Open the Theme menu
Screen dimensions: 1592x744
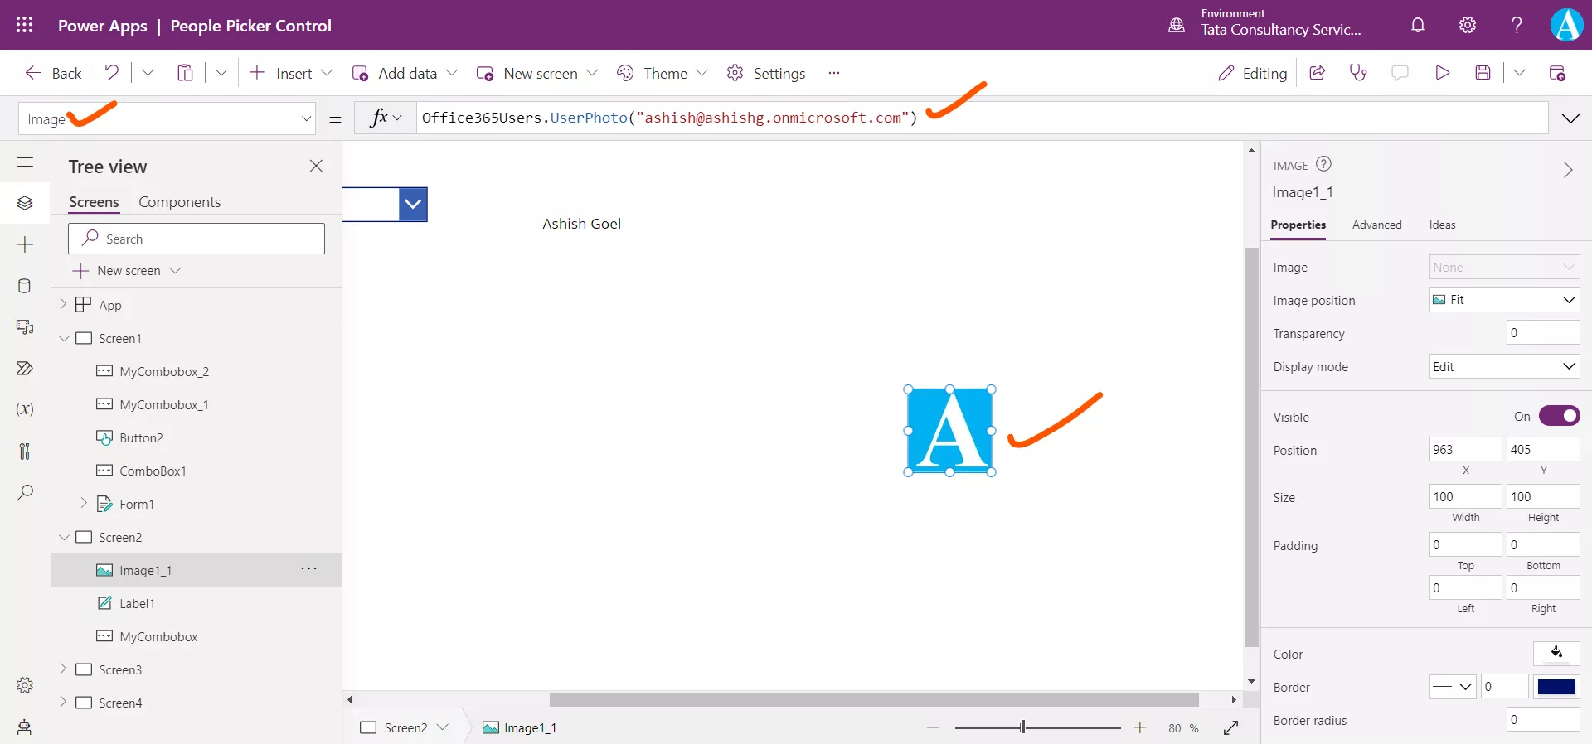point(662,73)
